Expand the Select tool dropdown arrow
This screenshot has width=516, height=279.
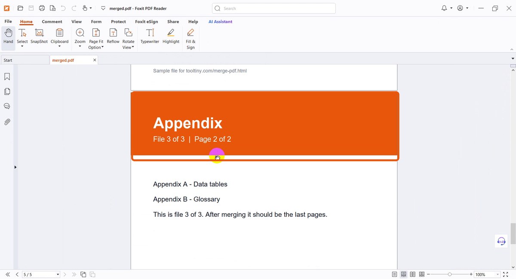tap(22, 46)
